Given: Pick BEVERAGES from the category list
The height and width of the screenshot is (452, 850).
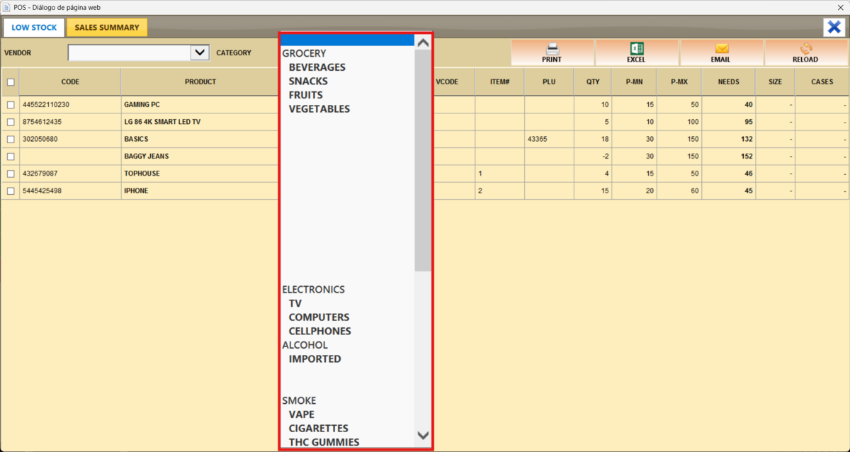Looking at the screenshot, I should pyautogui.click(x=317, y=67).
